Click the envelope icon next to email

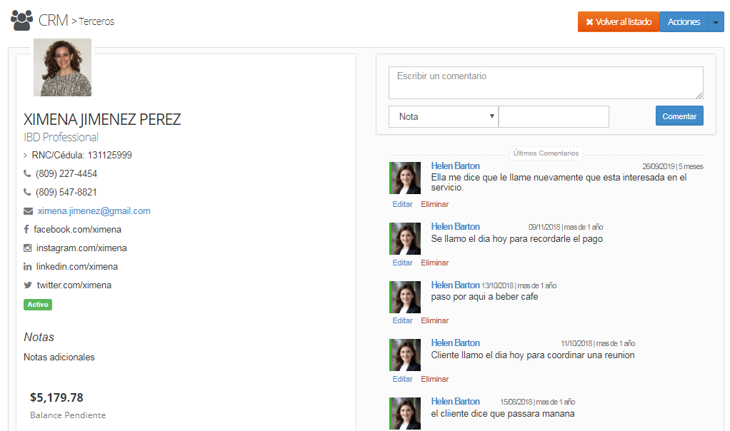click(x=28, y=211)
